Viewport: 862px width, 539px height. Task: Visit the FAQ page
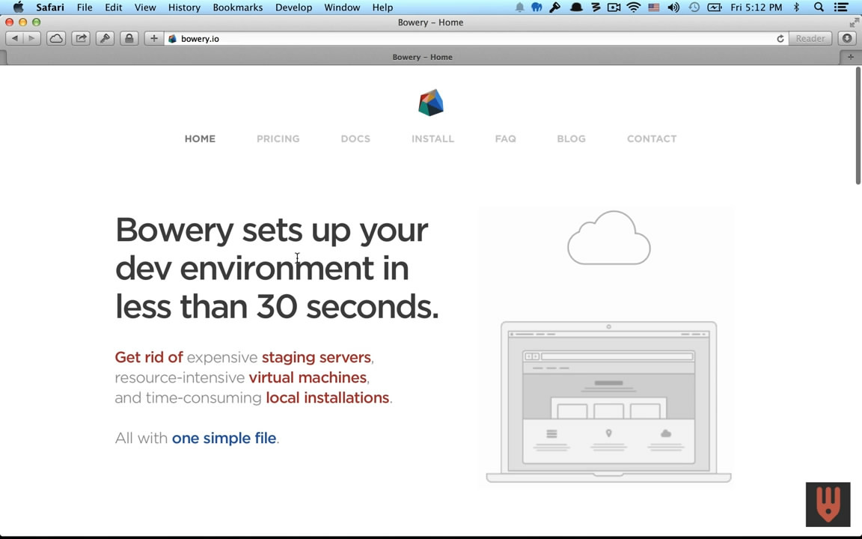point(506,138)
